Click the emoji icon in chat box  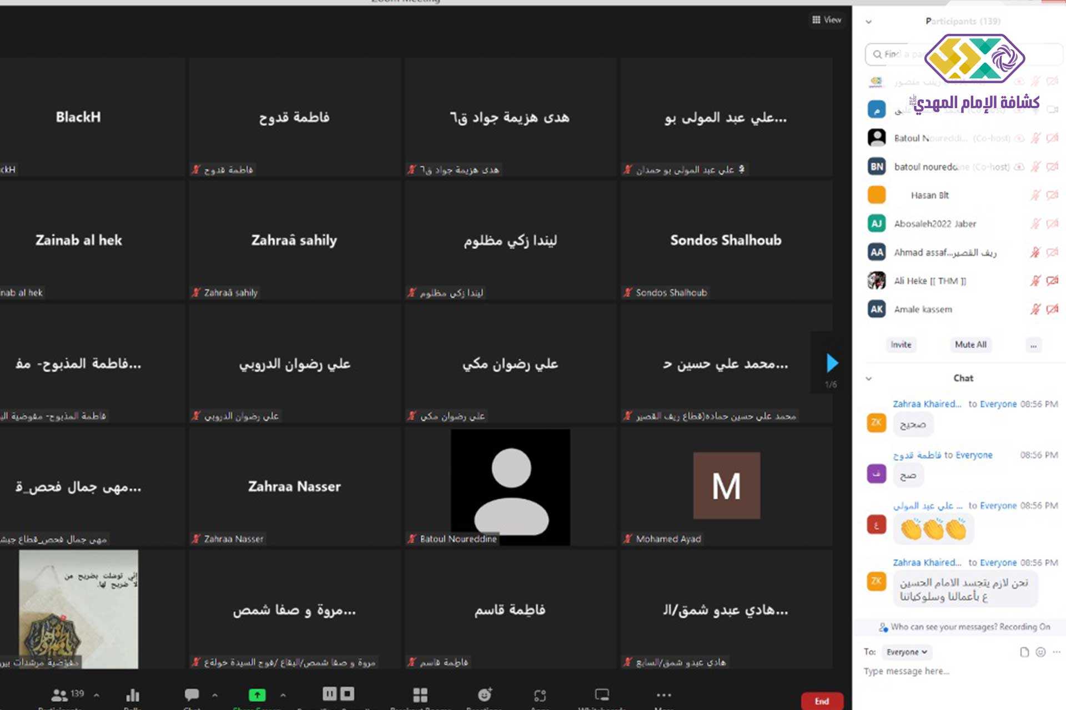[x=1040, y=652]
